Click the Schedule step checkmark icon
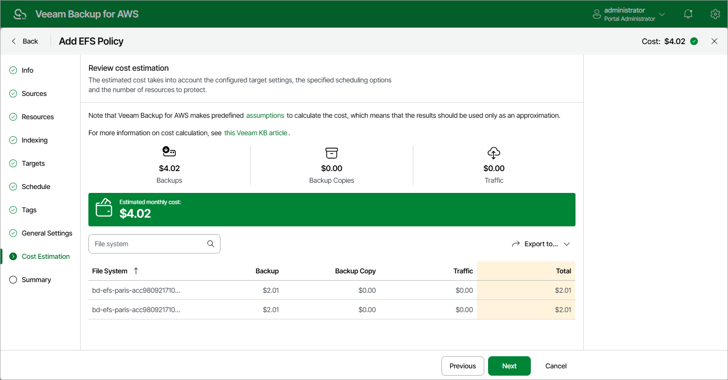Image resolution: width=728 pixels, height=380 pixels. tap(13, 187)
